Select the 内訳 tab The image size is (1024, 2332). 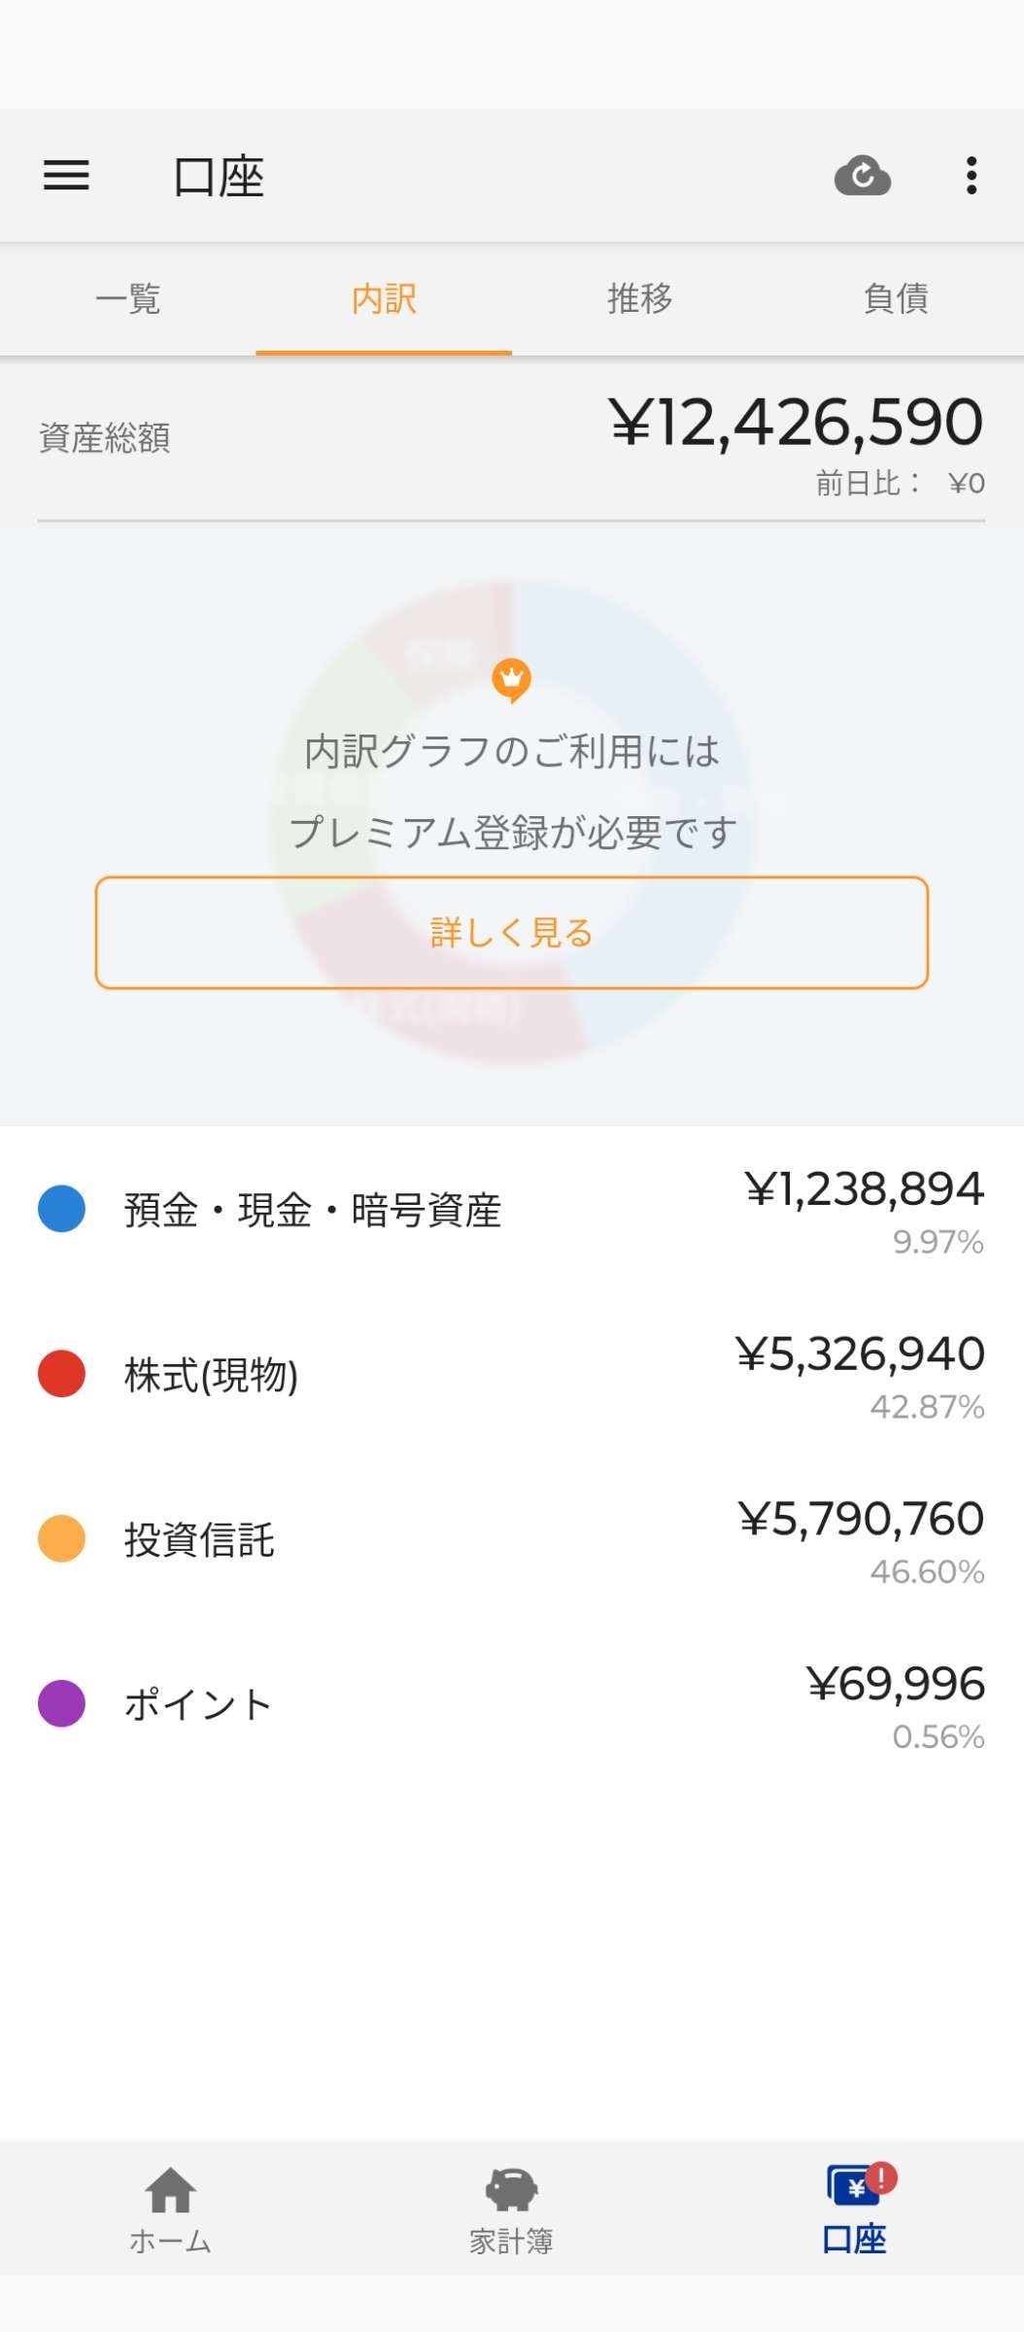[x=384, y=298]
